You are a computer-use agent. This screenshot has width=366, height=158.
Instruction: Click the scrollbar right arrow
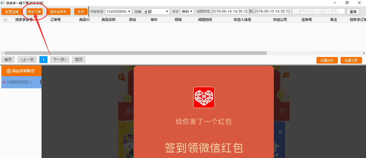[364, 53]
